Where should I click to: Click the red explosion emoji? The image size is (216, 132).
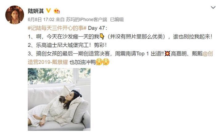(x=167, y=54)
